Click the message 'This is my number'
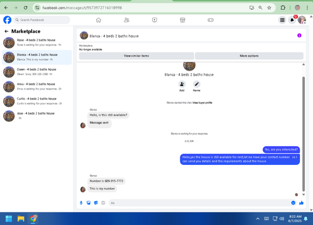The height and width of the screenshot is (225, 313). coord(102,189)
